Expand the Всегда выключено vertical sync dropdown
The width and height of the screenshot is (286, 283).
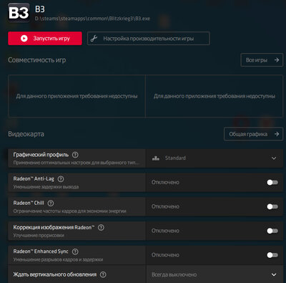point(214,274)
